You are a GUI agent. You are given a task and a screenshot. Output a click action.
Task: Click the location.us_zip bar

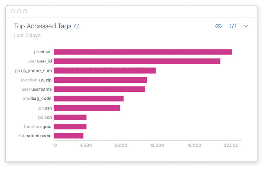[x=101, y=80]
